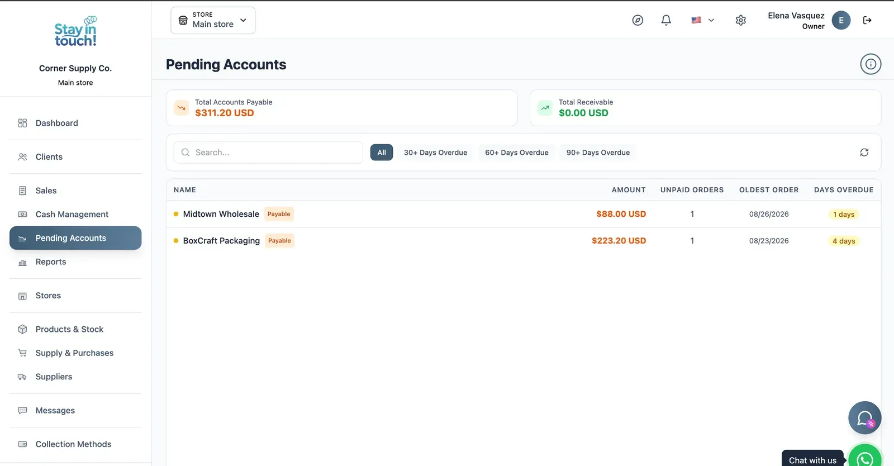Navigate to Sales
This screenshot has width=894, height=466.
coord(75,191)
